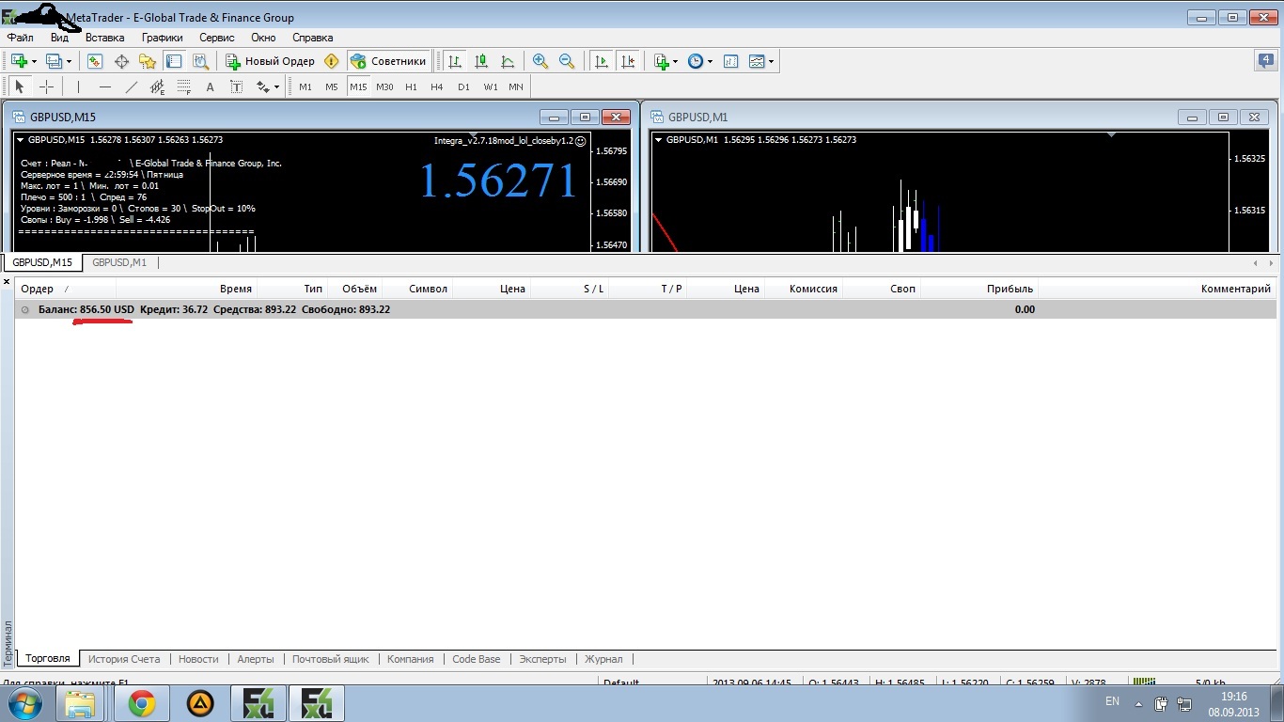Image resolution: width=1284 pixels, height=722 pixels.
Task: Click the yellow diamond MetaEditor icon
Action: click(x=331, y=61)
